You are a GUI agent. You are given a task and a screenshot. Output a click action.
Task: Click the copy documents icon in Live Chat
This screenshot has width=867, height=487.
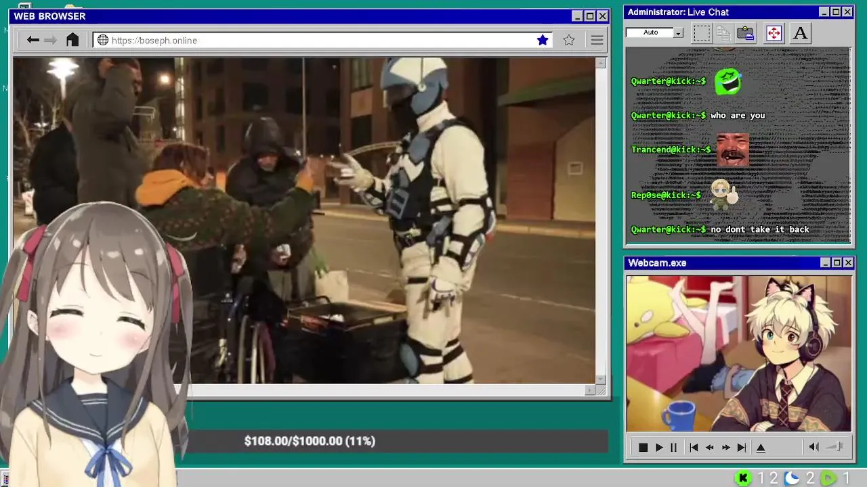[x=723, y=32]
